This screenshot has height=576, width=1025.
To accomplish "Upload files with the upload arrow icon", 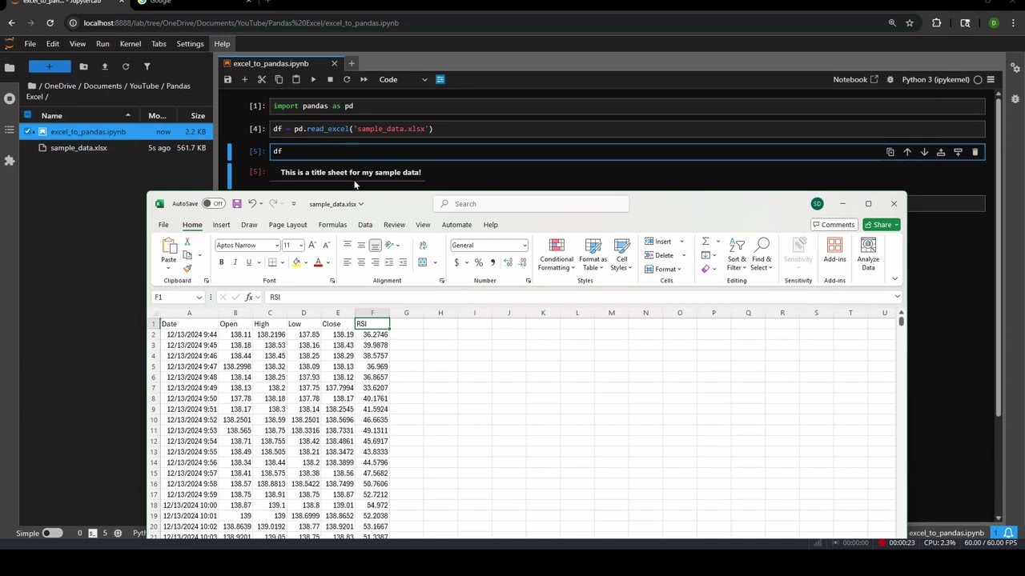I will coord(104,66).
